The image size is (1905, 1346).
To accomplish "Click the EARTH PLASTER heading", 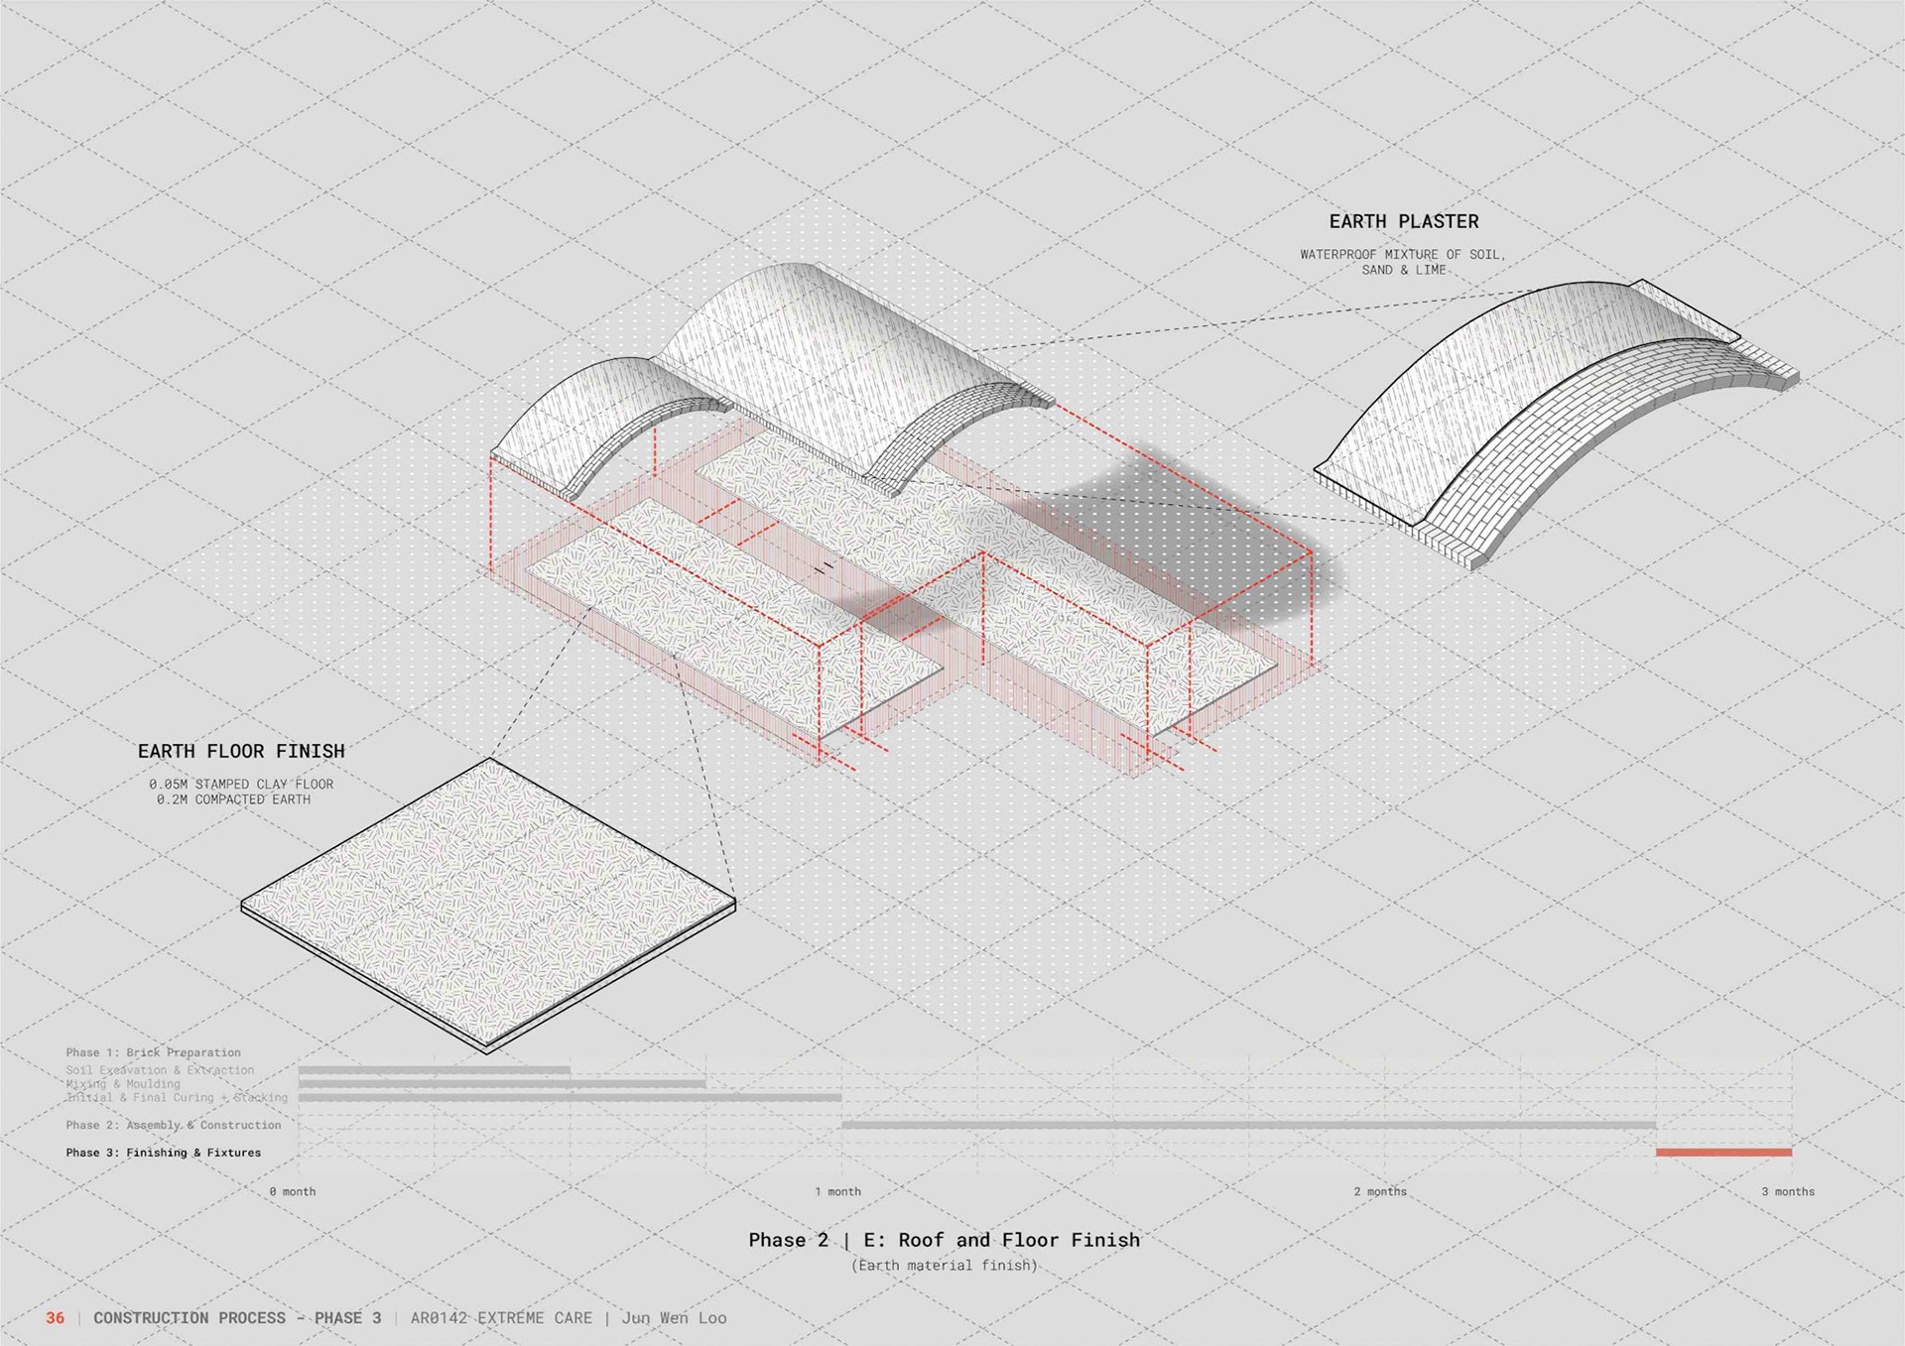I will [x=1403, y=221].
